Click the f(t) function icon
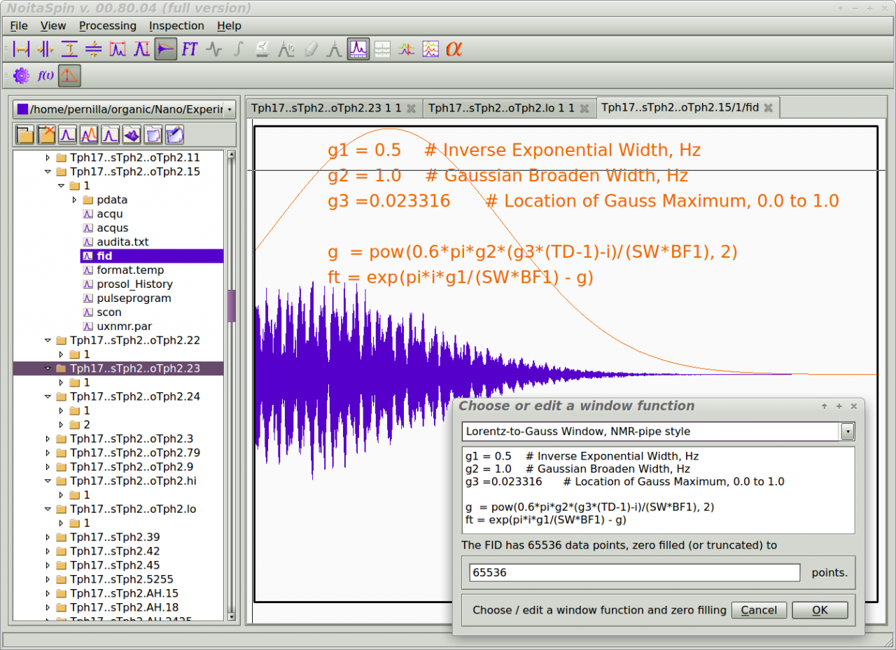The height and width of the screenshot is (650, 896). click(x=45, y=76)
